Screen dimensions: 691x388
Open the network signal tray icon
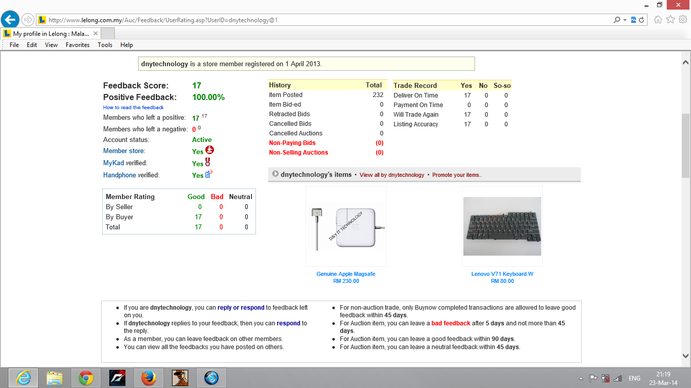617,378
